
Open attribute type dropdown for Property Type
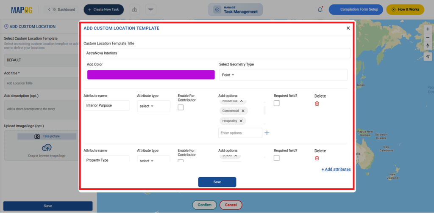pos(153,159)
